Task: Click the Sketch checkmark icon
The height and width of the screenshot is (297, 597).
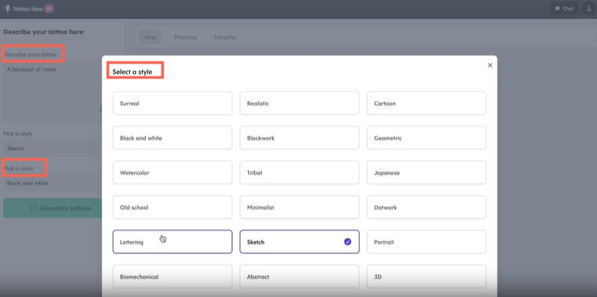Action: coord(348,242)
